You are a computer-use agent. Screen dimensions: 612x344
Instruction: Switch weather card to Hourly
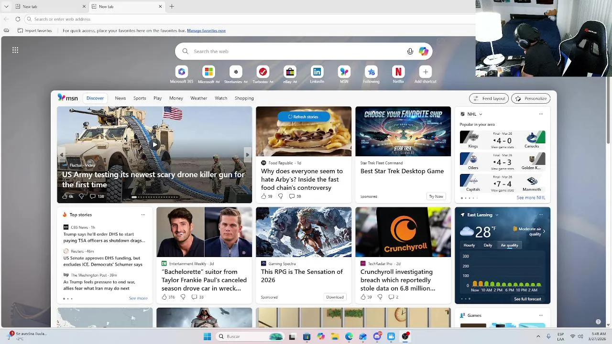tap(469, 245)
